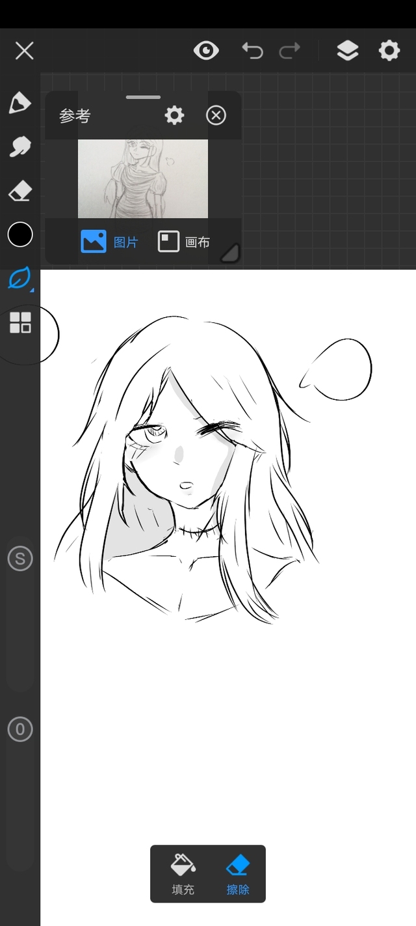The image size is (416, 926).
Task: Select the blue lasso selection tool
Action: tap(19, 278)
